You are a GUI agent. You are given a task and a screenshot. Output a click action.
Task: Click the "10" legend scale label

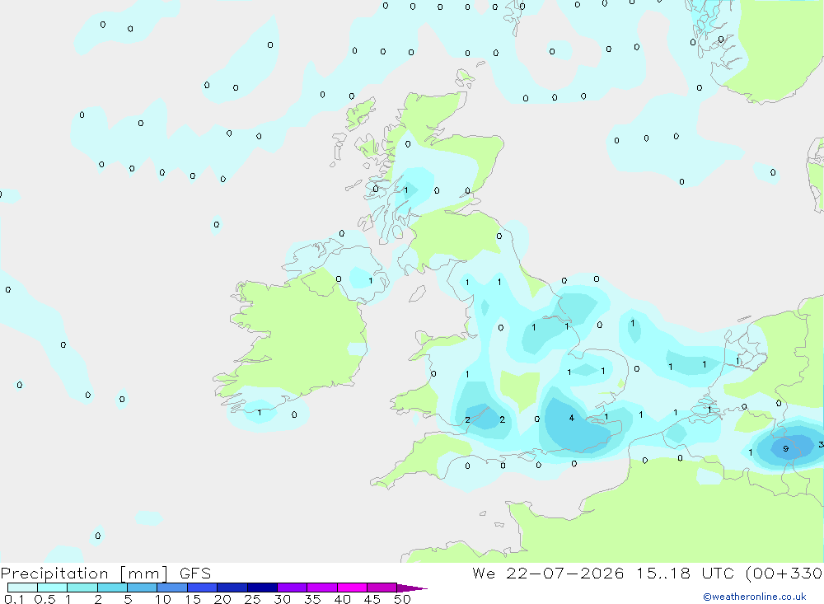pyautogui.click(x=163, y=599)
